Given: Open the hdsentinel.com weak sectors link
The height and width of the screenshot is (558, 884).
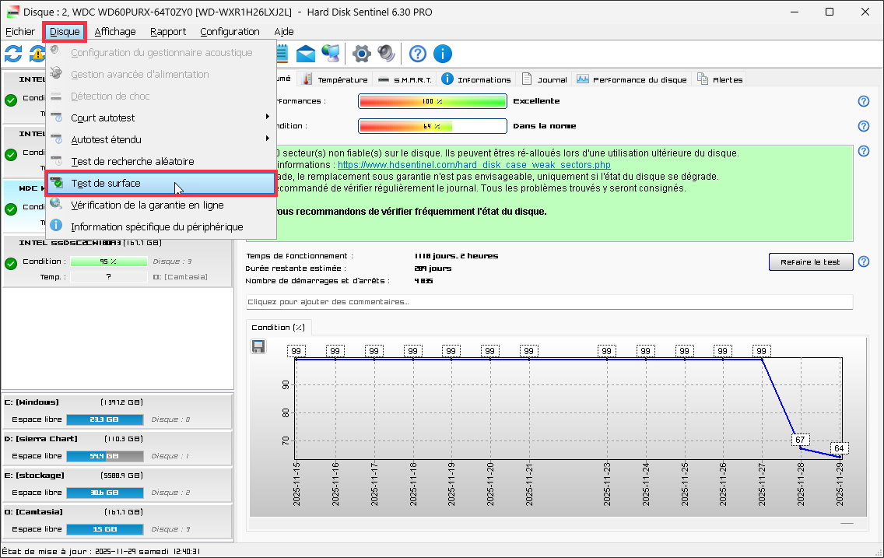Looking at the screenshot, I should [x=473, y=165].
